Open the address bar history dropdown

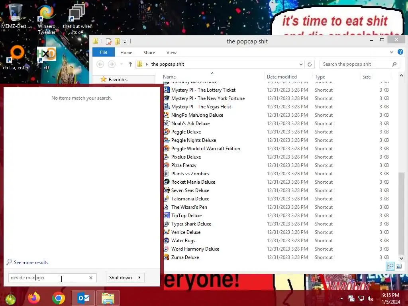[x=301, y=64]
